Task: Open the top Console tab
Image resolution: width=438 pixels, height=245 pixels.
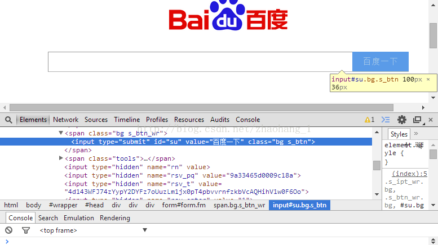Action: point(248,120)
